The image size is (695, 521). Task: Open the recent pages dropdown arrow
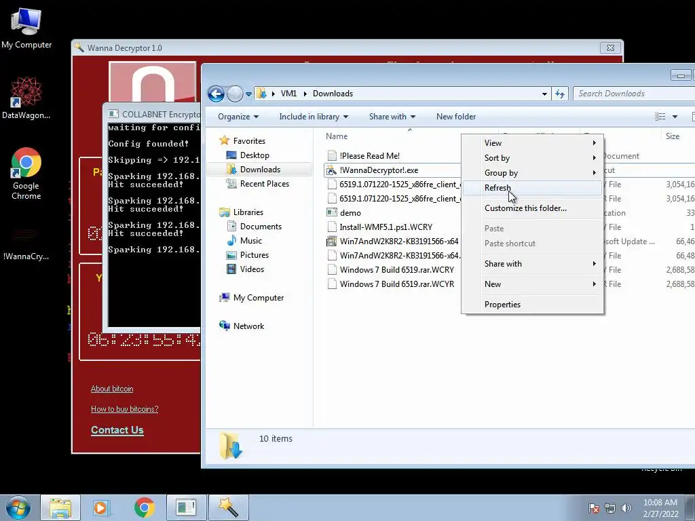(x=248, y=94)
